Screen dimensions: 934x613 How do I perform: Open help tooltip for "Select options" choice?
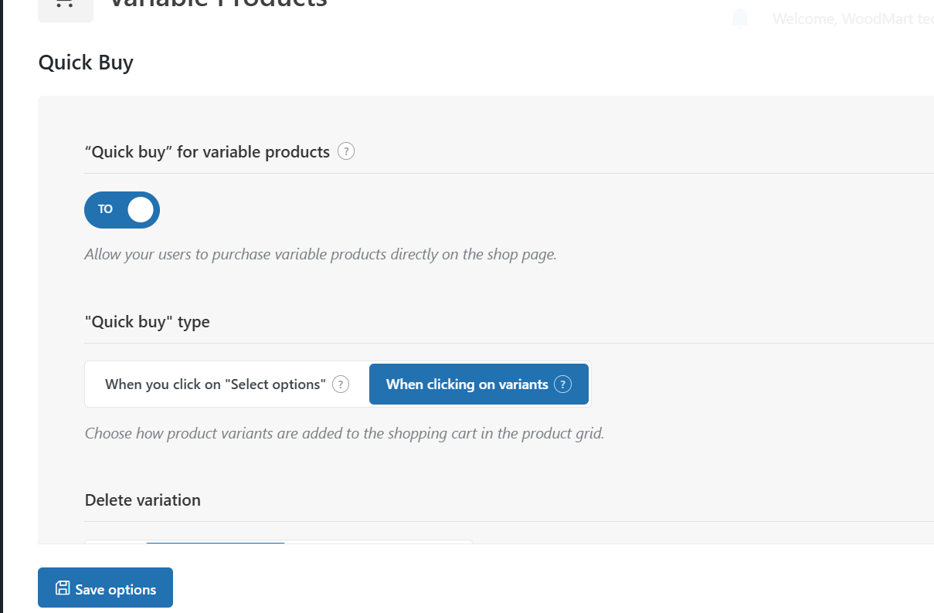pos(341,384)
